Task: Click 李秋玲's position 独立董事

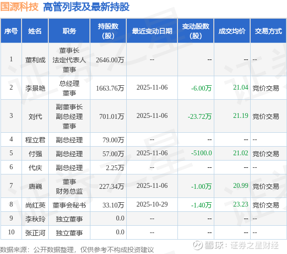Action: 69,219
